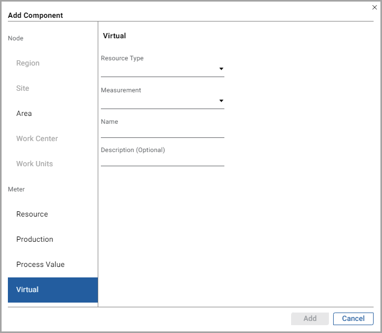Focus the Description (Optional) field
This screenshot has width=382, height=333.
click(162, 160)
